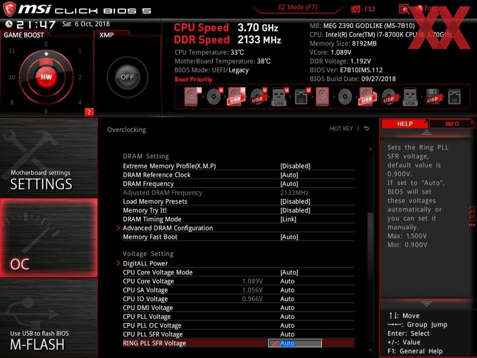Turn on the XMP OFF button

[127, 77]
